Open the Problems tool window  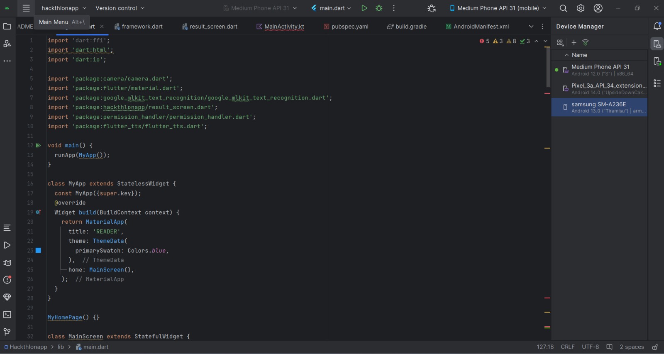point(7,280)
